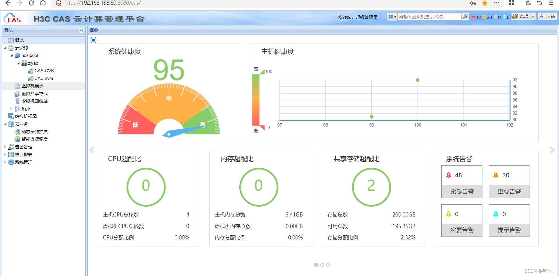This screenshot has width=559, height=276.
Task: Open the 虚拟机回收站 item
Action: [34, 101]
